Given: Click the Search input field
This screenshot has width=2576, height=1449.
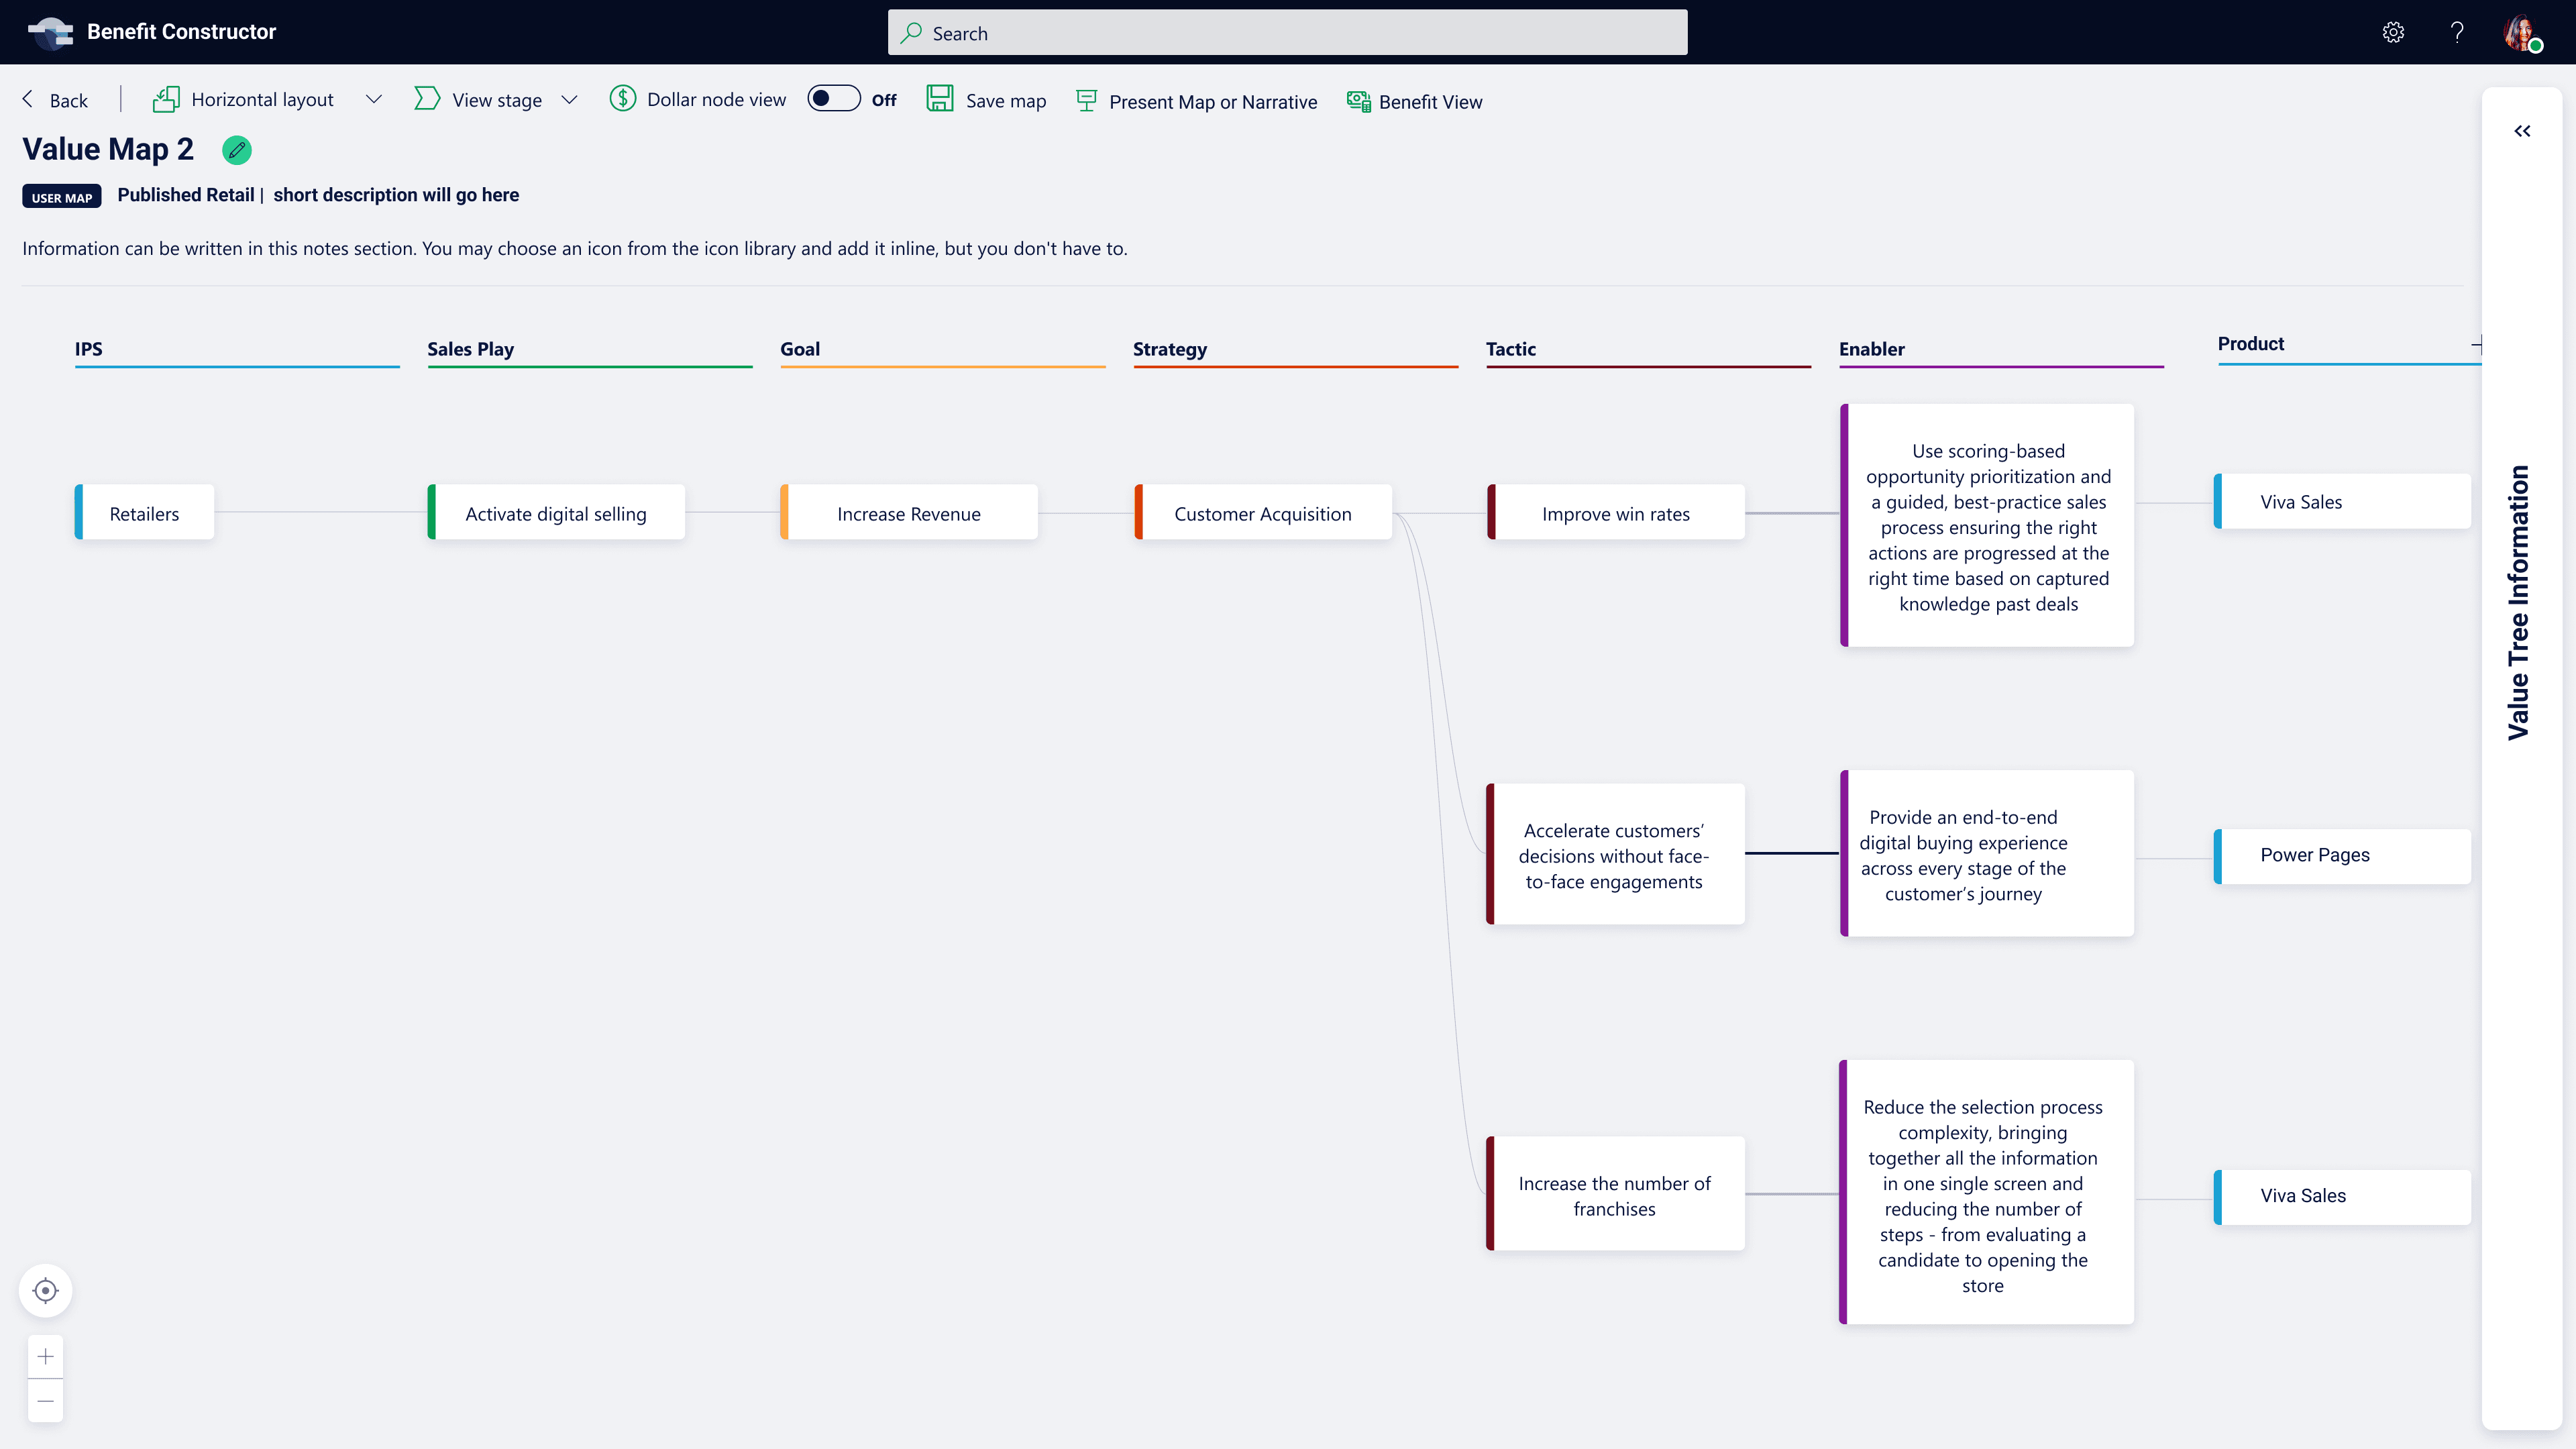Looking at the screenshot, I should coord(1287,33).
